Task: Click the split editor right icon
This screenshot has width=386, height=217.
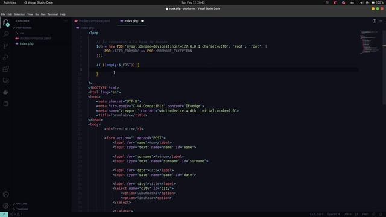Action: click(374, 21)
